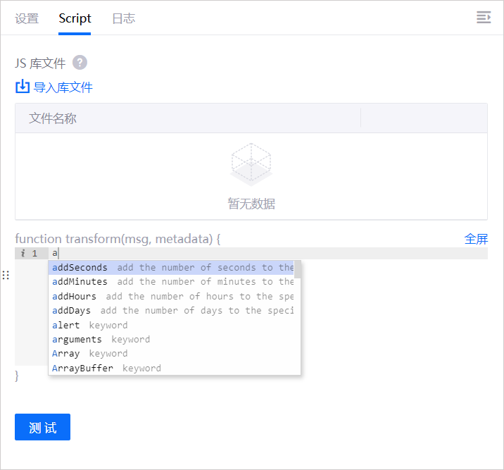The image size is (504, 470).
Task: Open the 全屏 fullscreen editor link
Action: click(x=476, y=239)
